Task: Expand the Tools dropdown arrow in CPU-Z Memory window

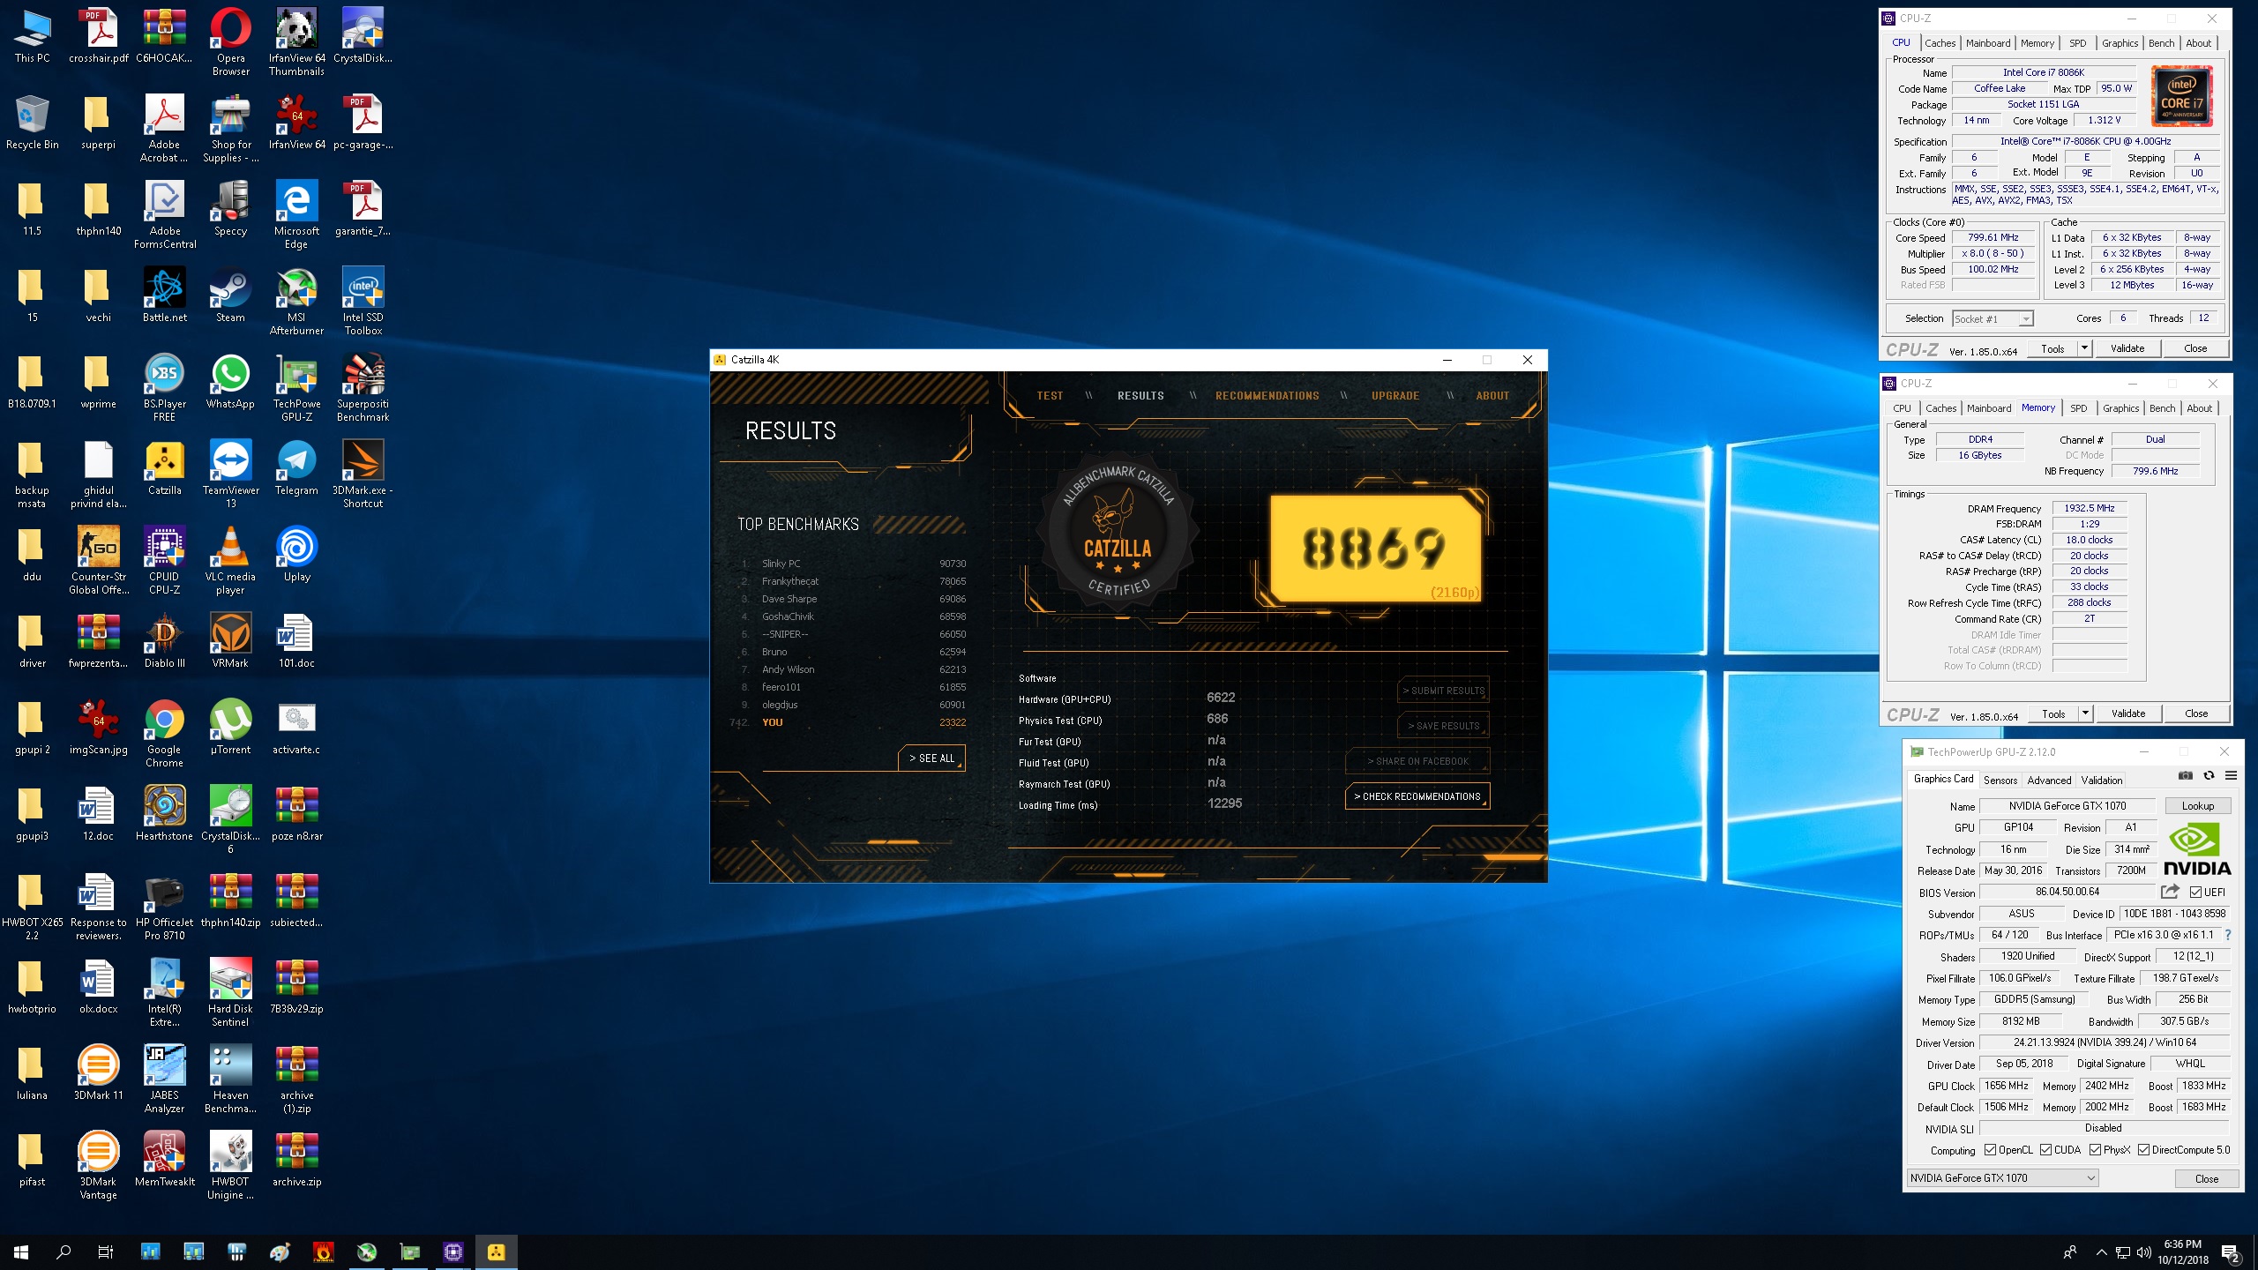Action: (2085, 713)
